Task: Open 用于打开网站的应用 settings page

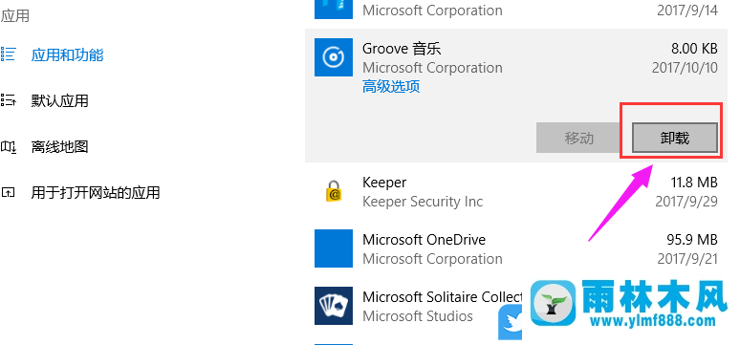Action: pos(96,192)
